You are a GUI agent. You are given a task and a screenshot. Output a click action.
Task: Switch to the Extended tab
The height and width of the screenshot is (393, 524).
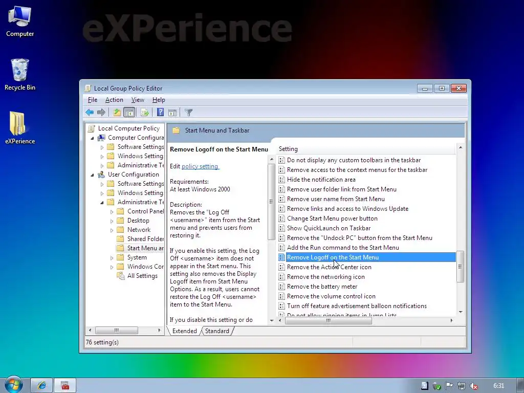[184, 331]
